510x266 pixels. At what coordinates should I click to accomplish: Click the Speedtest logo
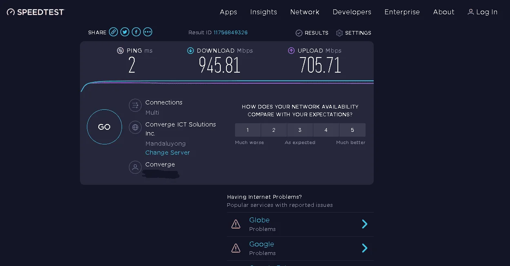click(x=35, y=12)
